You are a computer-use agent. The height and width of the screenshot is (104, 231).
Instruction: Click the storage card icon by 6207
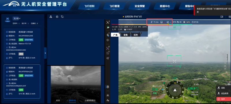[x=125, y=29]
